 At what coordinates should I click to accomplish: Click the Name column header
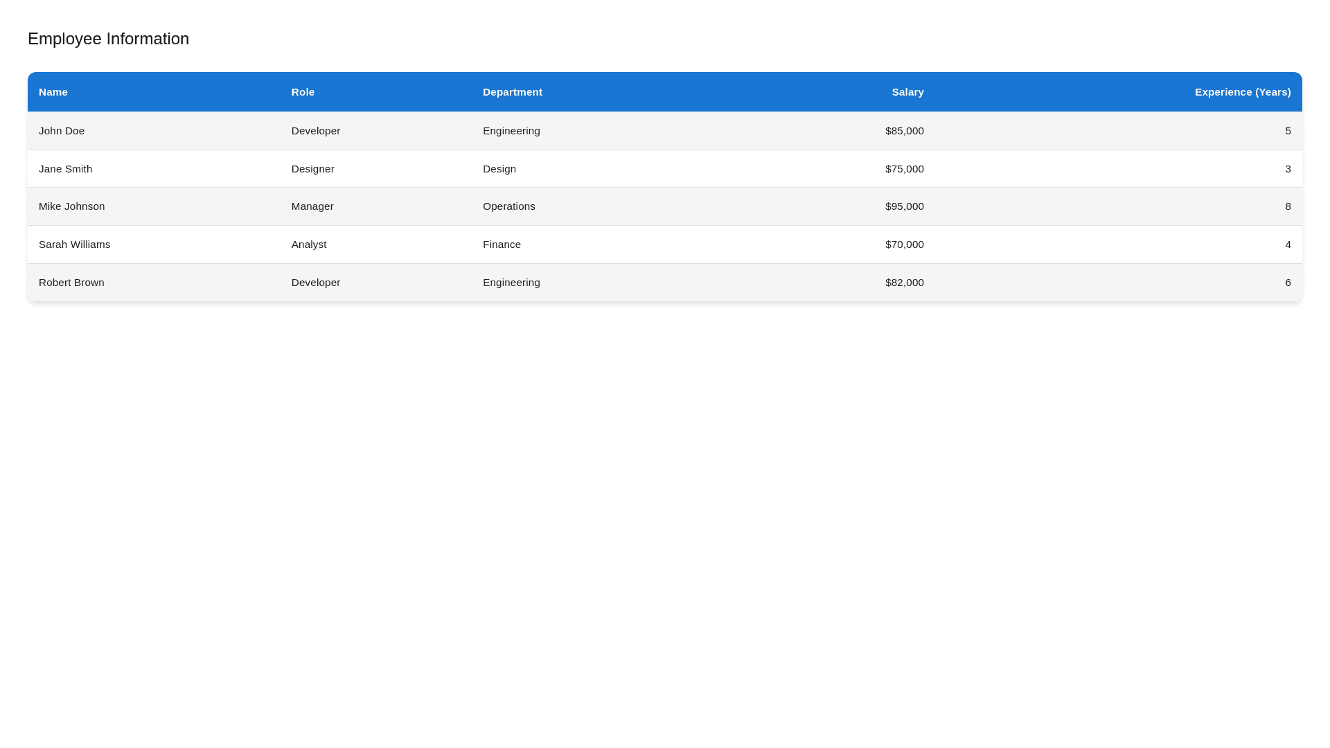53,92
